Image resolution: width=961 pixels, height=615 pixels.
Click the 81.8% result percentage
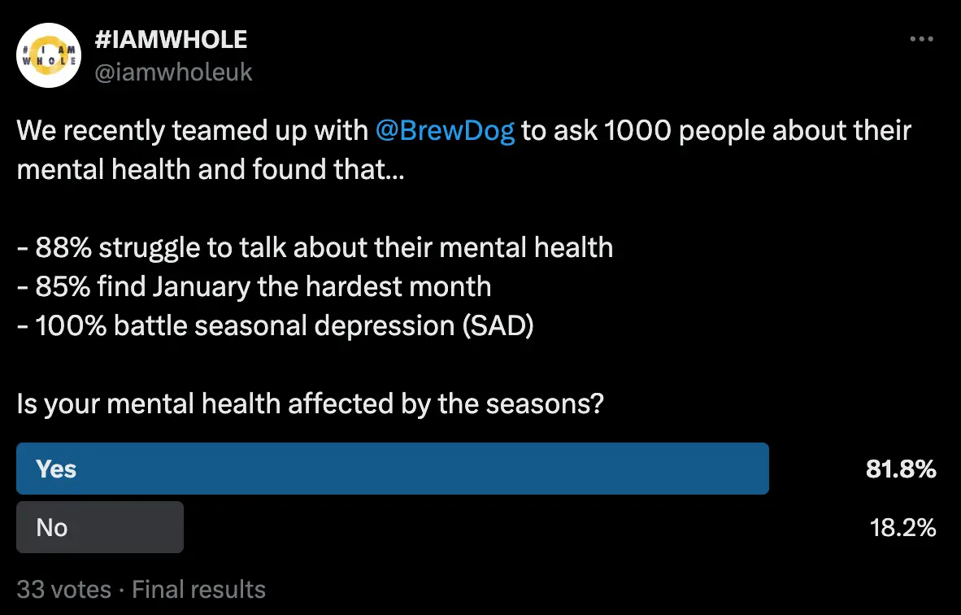[900, 469]
